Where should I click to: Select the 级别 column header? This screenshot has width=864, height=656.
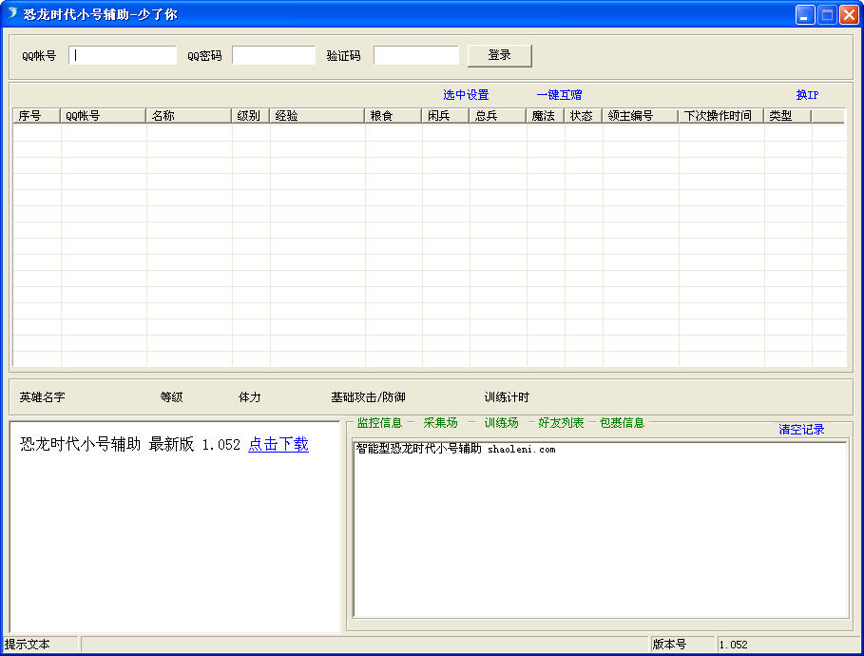pyautogui.click(x=250, y=116)
